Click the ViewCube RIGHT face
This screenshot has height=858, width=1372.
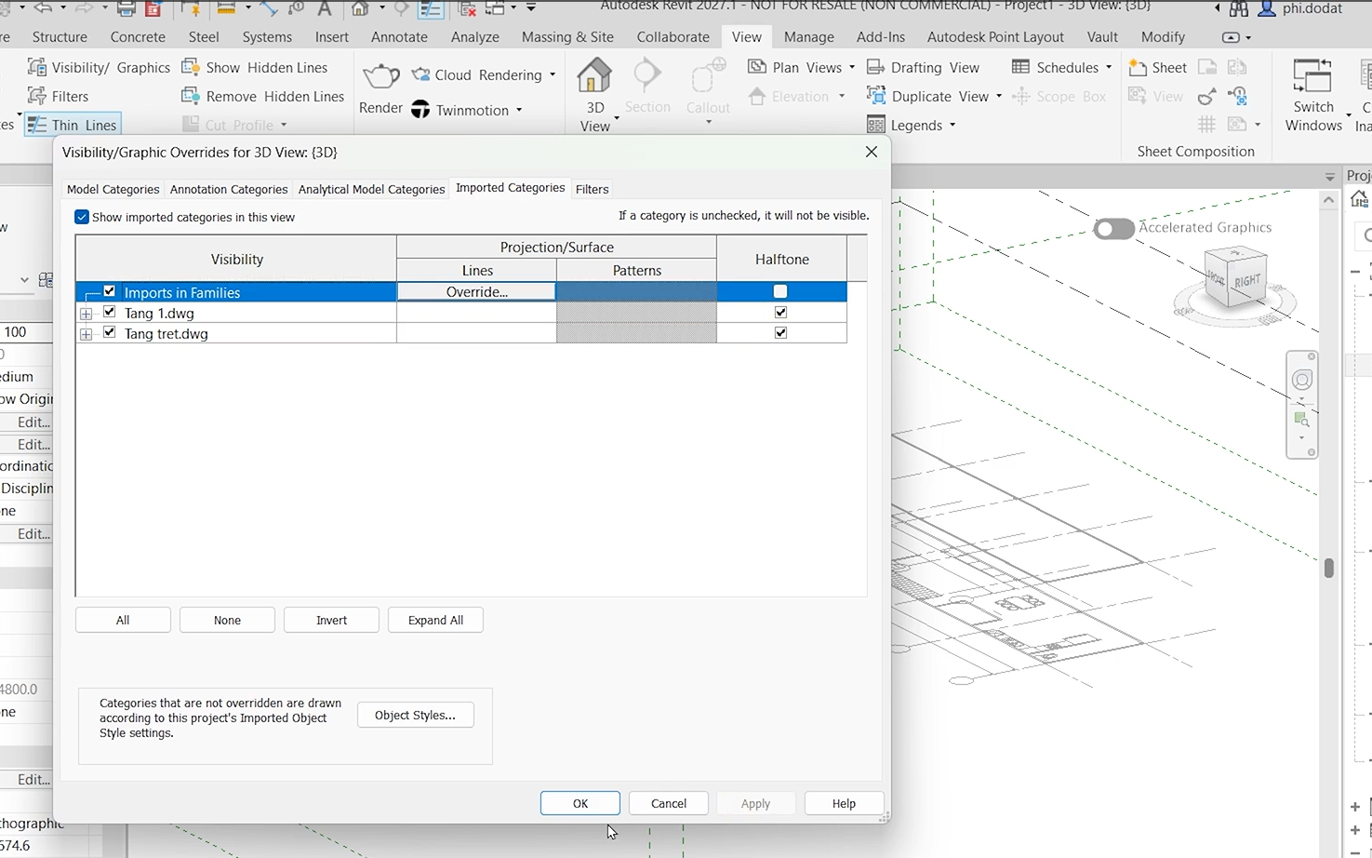click(x=1247, y=280)
